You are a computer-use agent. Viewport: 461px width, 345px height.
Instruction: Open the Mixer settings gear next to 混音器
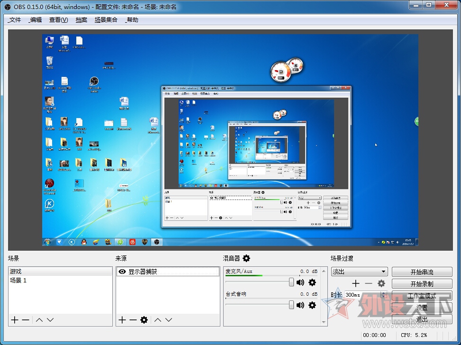[246, 258]
